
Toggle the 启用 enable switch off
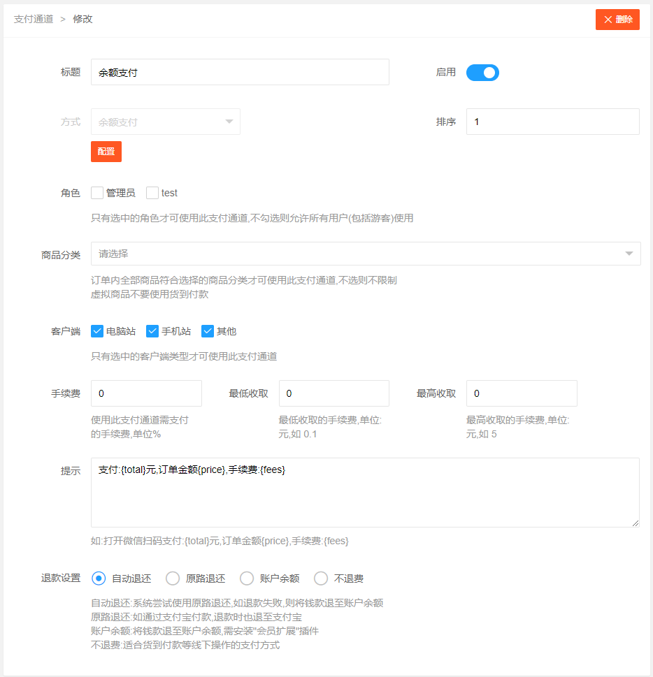click(x=482, y=72)
